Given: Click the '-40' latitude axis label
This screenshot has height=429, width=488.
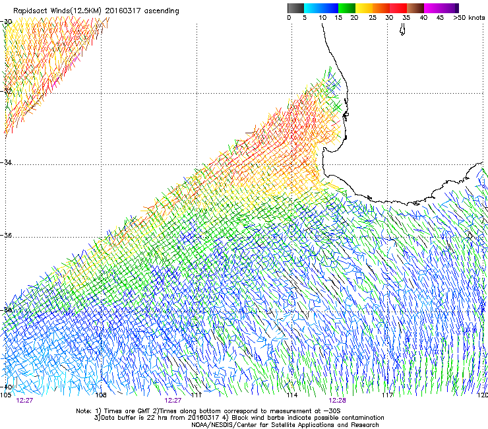Looking at the screenshot, I should pyautogui.click(x=6, y=387).
